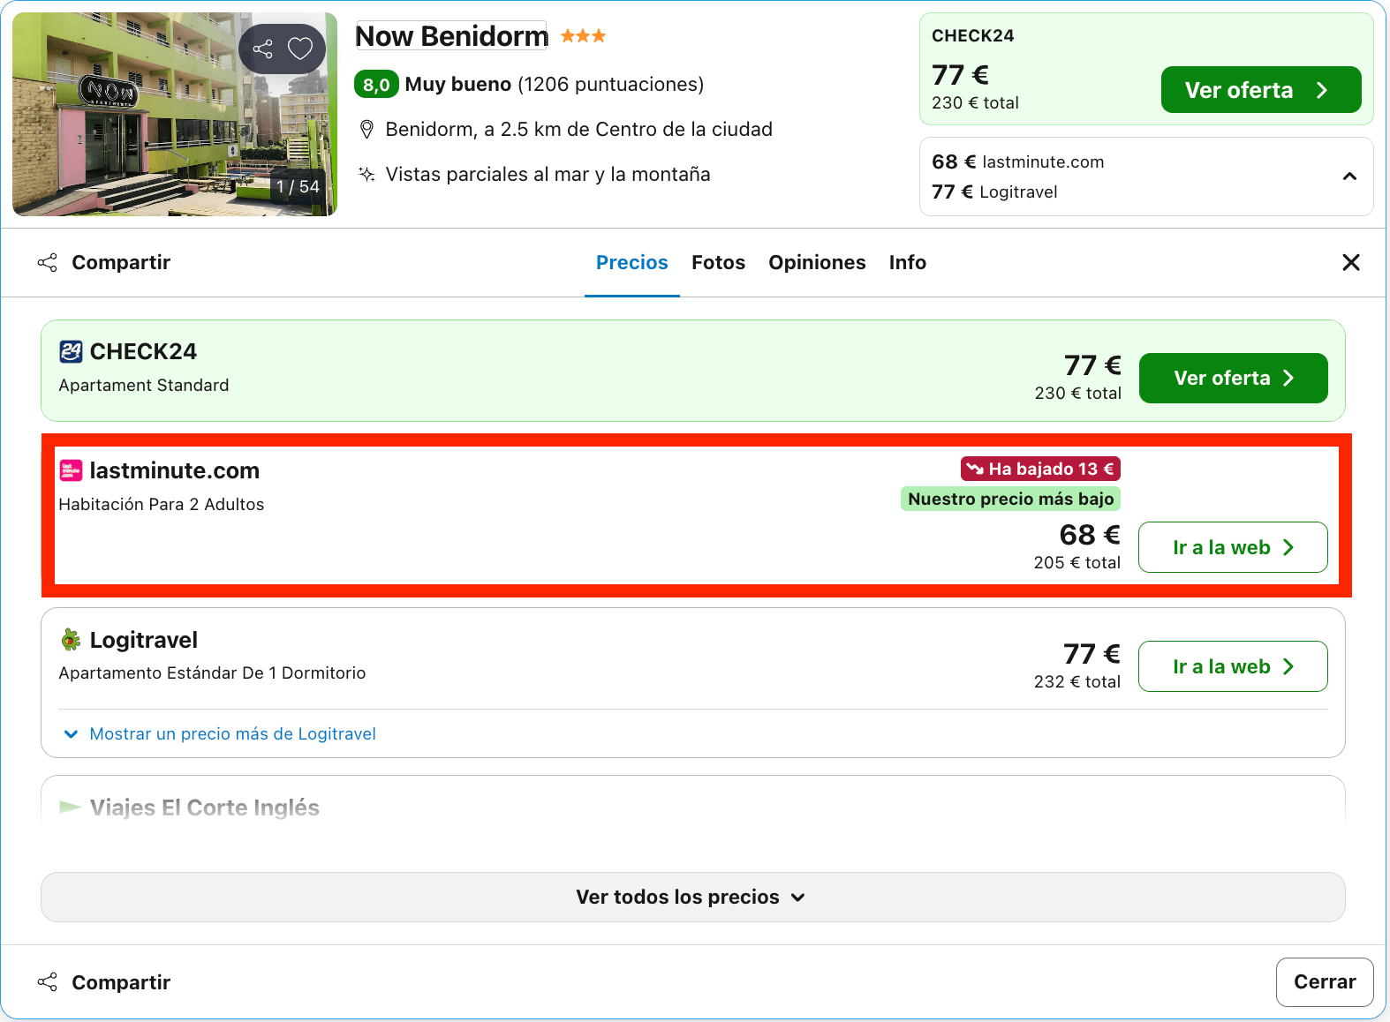Viewport: 1390px width, 1022px height.
Task: Click Compartir beneath the hotel photo
Action: coord(104,262)
